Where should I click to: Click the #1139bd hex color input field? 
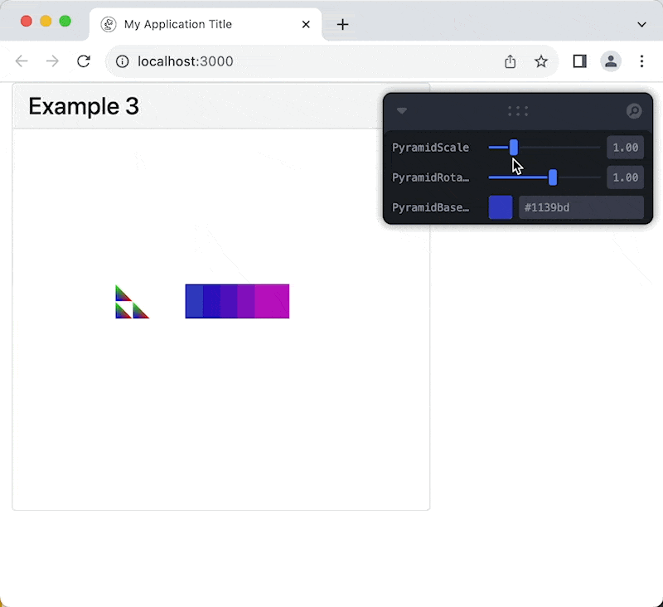click(x=580, y=207)
